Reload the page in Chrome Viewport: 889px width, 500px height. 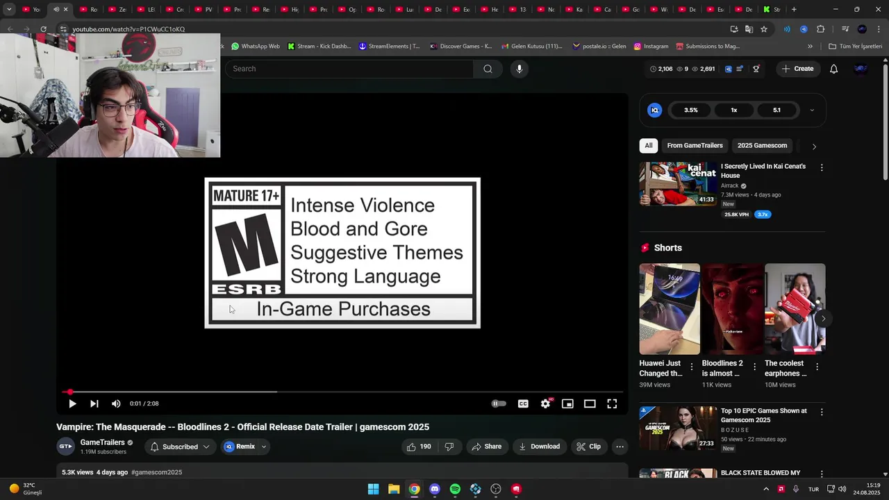pyautogui.click(x=43, y=29)
